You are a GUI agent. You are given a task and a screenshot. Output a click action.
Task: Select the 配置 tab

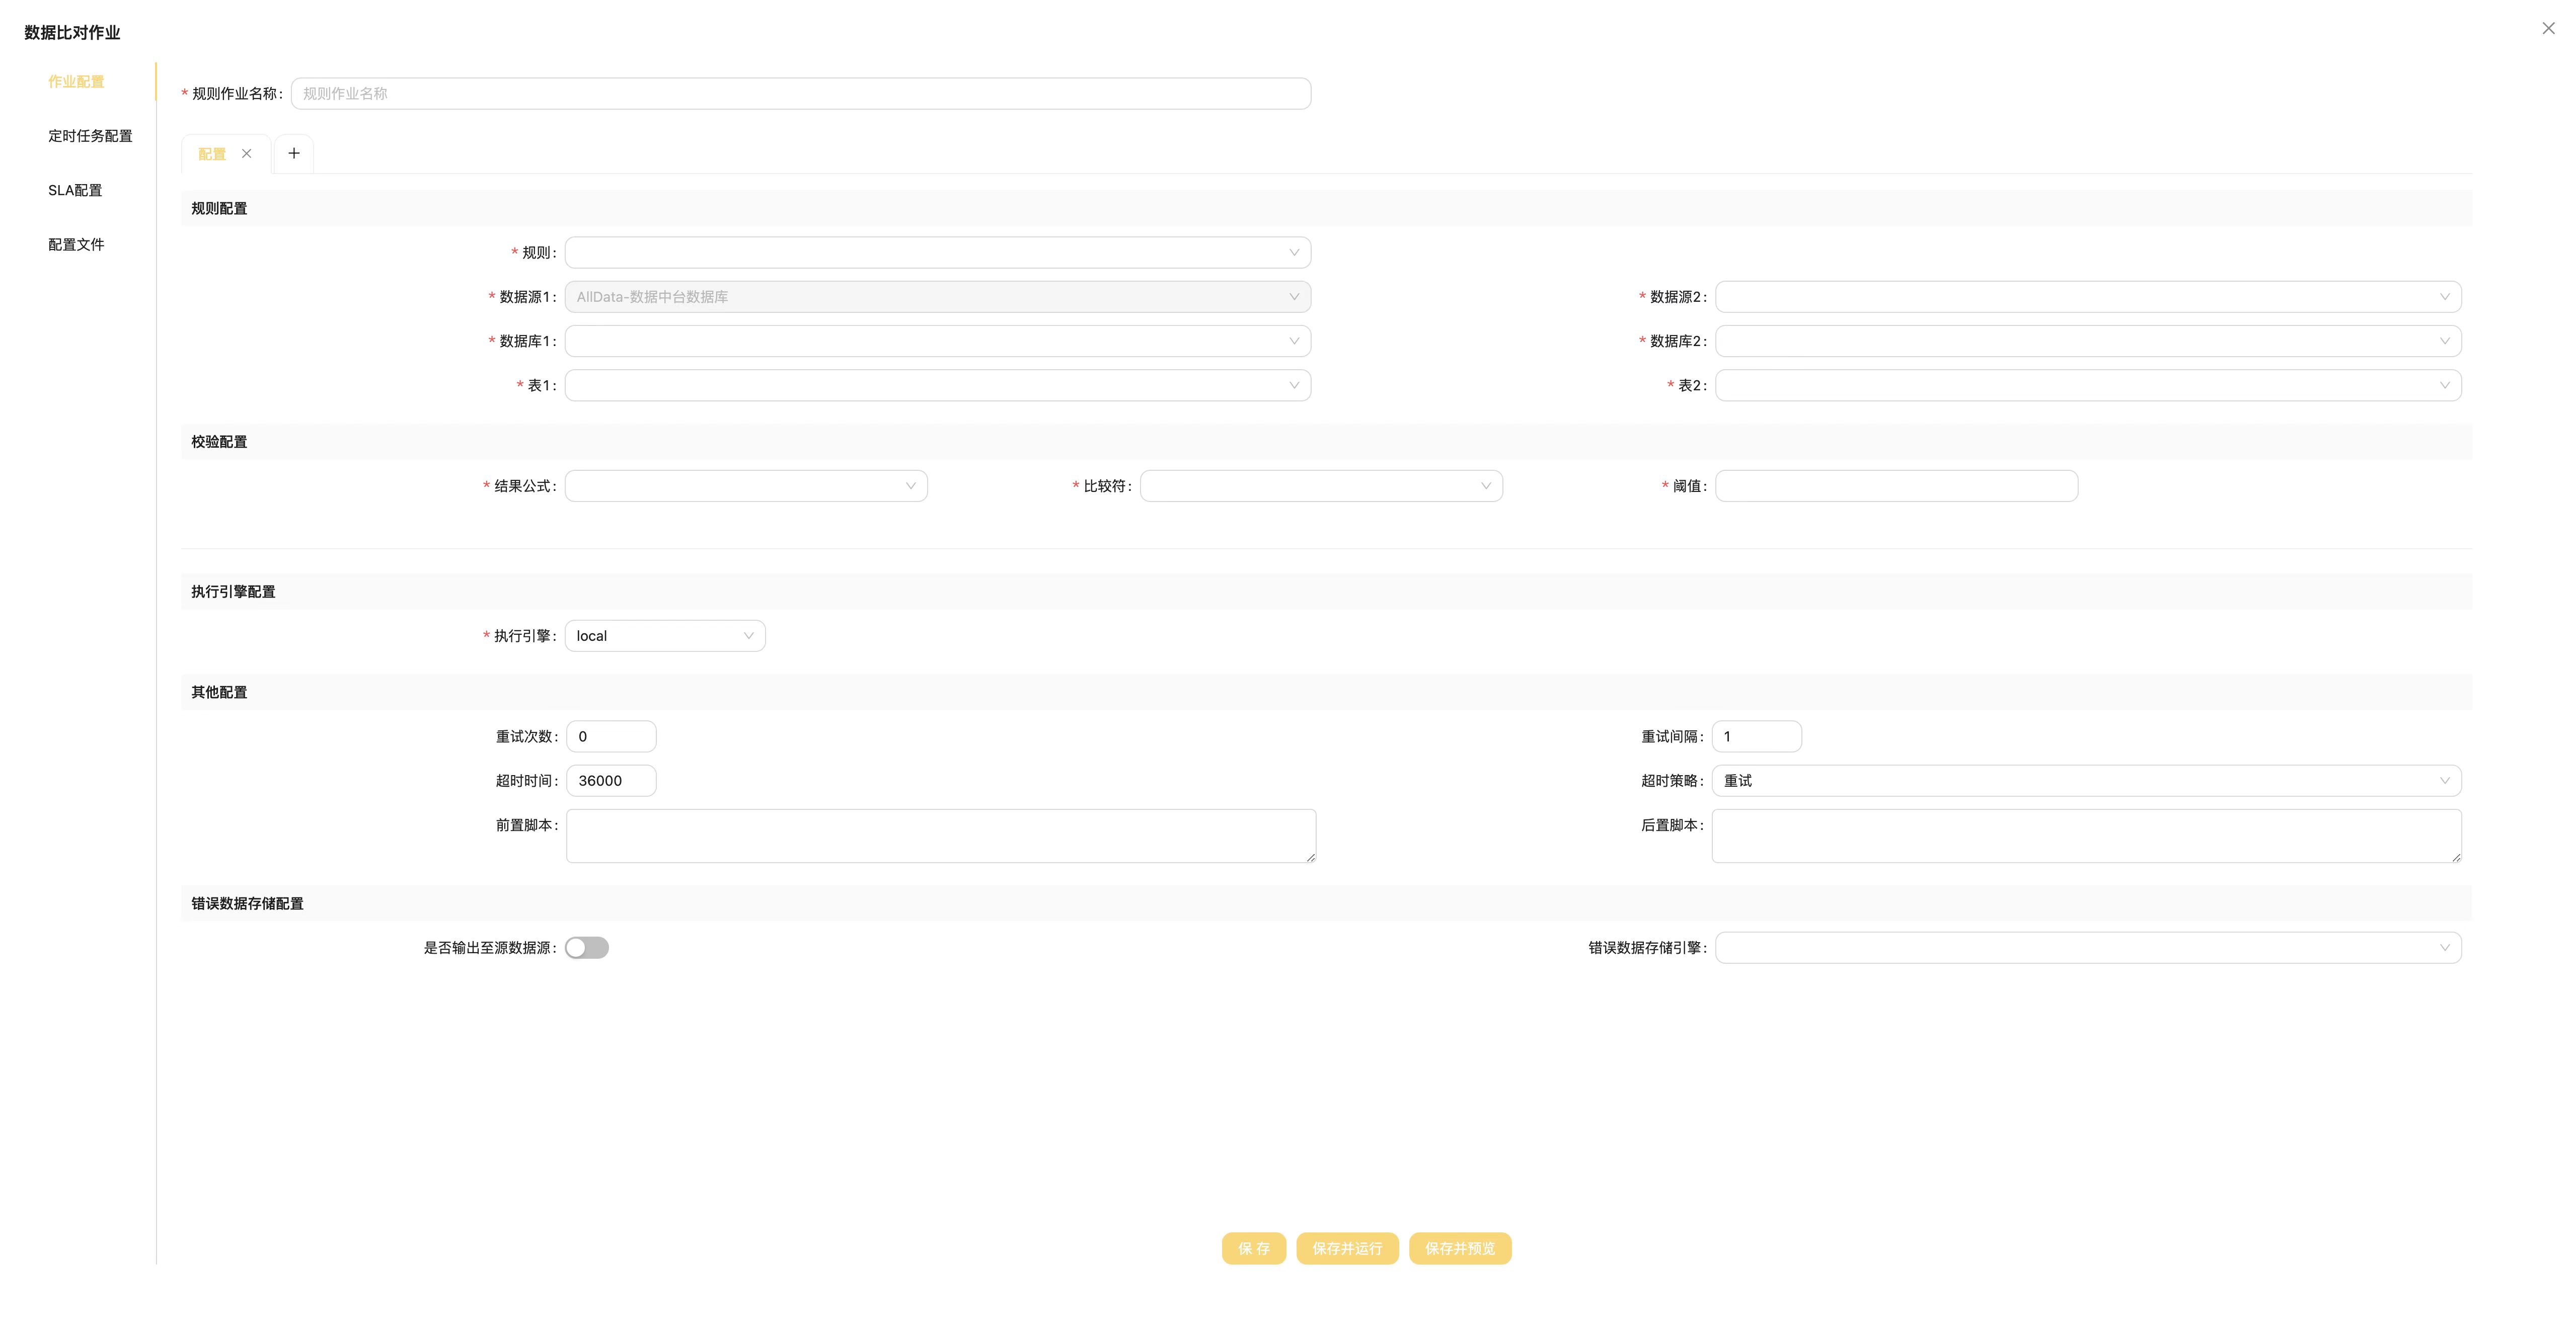coord(212,154)
